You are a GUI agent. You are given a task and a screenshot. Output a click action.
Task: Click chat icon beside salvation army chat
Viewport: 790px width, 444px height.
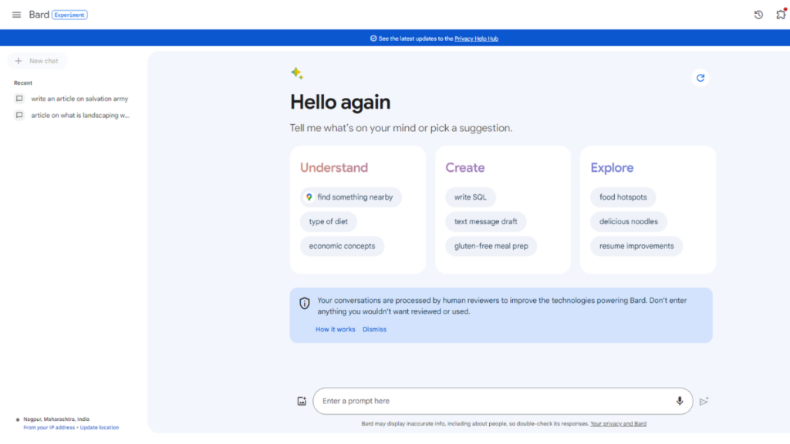pyautogui.click(x=19, y=99)
